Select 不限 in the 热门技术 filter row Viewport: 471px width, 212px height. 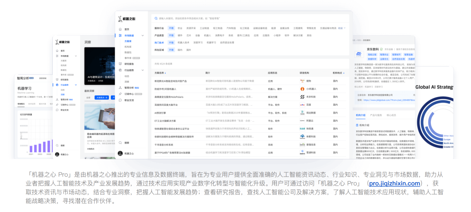coord(171,43)
